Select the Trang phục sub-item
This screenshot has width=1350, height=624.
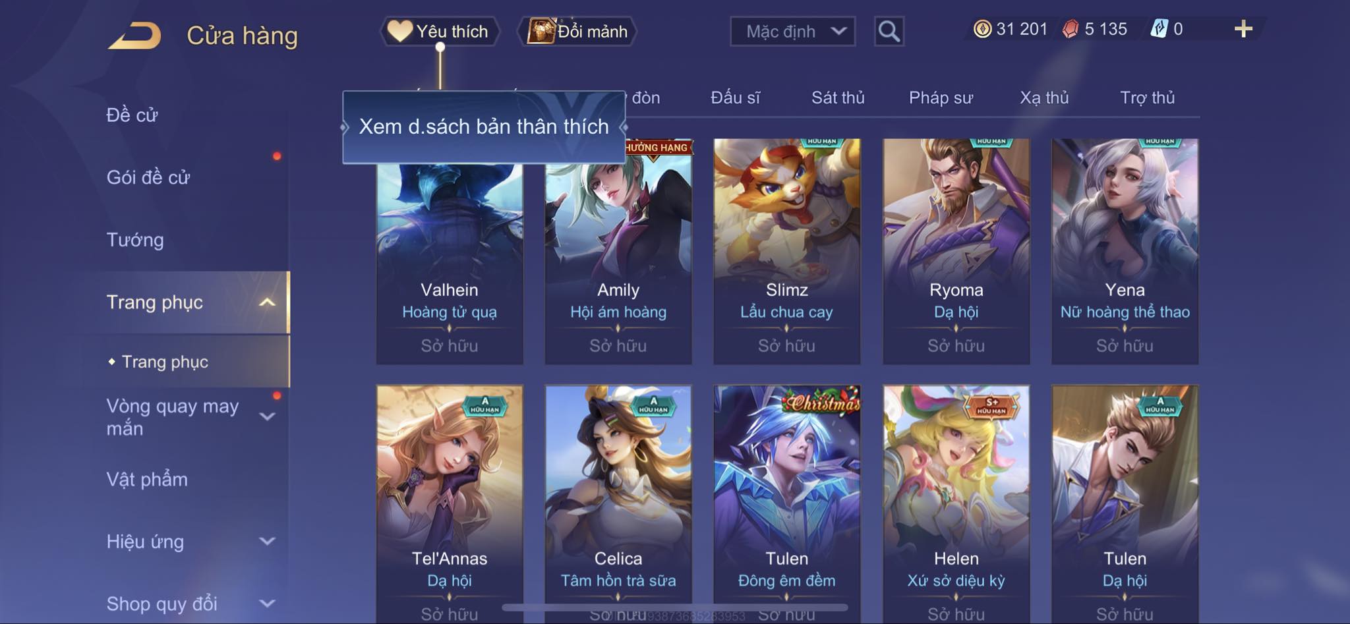tap(165, 362)
